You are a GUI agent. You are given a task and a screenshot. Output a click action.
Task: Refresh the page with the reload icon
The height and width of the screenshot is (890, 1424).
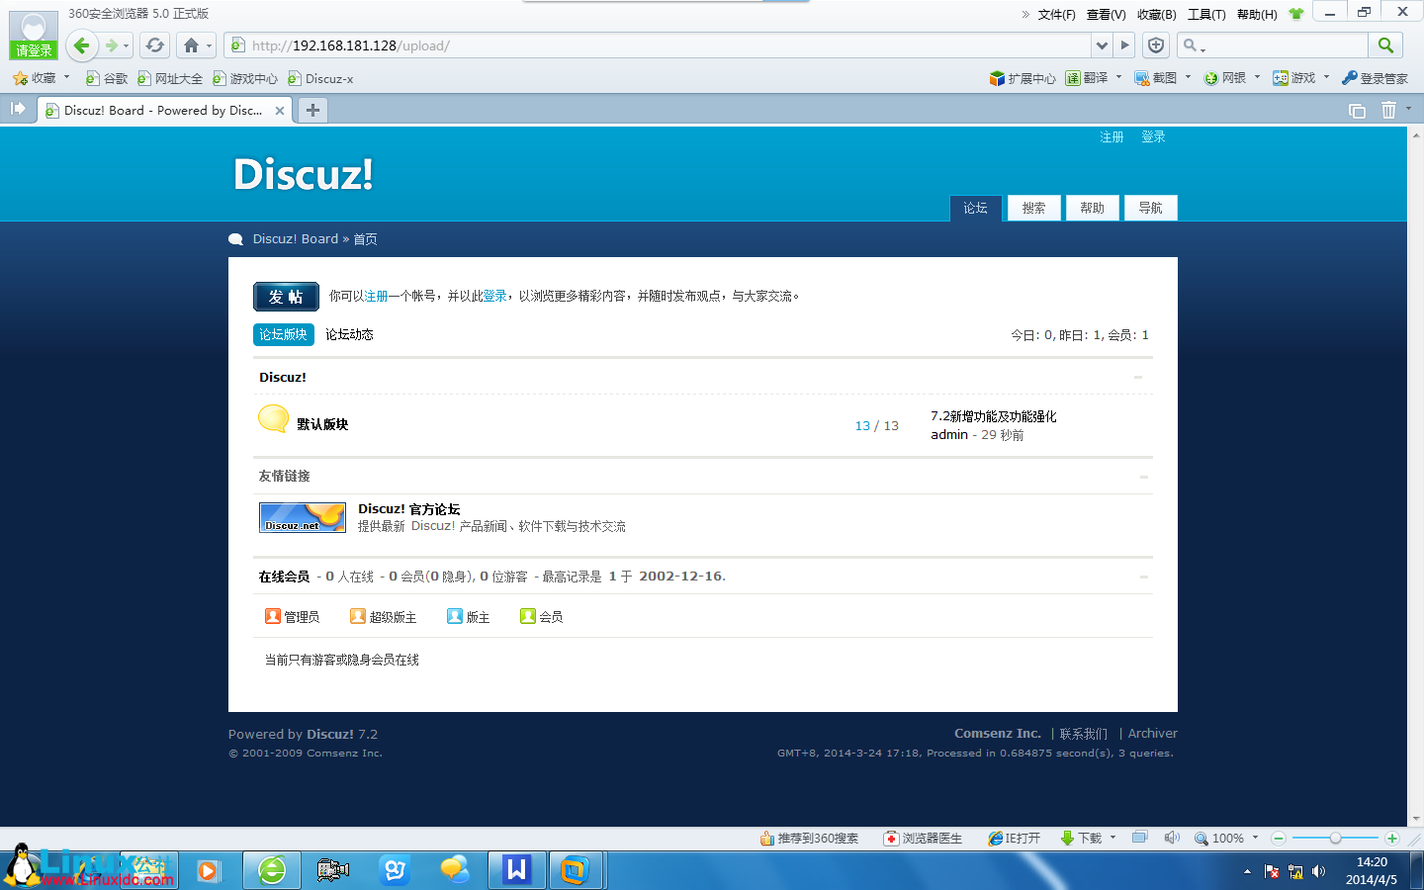pyautogui.click(x=156, y=45)
